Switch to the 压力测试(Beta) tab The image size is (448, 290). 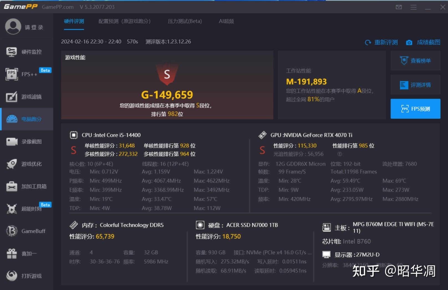pyautogui.click(x=185, y=21)
